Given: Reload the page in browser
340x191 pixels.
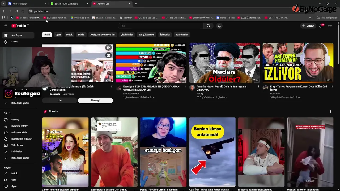Looking at the screenshot, I should 16,11.
